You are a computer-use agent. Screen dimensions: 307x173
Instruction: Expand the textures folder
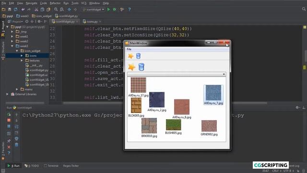(22, 61)
